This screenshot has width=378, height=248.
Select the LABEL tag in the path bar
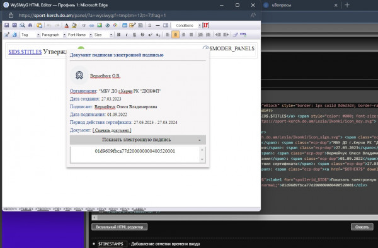[x=139, y=209]
